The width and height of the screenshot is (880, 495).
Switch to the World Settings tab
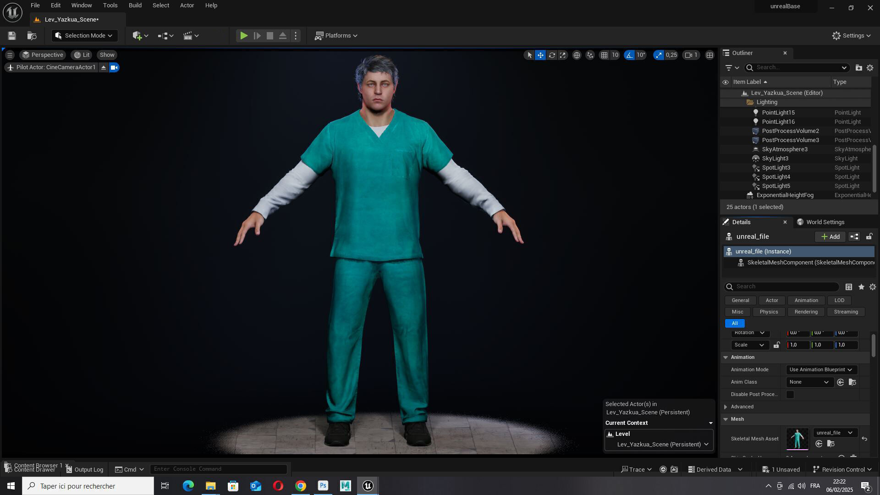pos(821,222)
